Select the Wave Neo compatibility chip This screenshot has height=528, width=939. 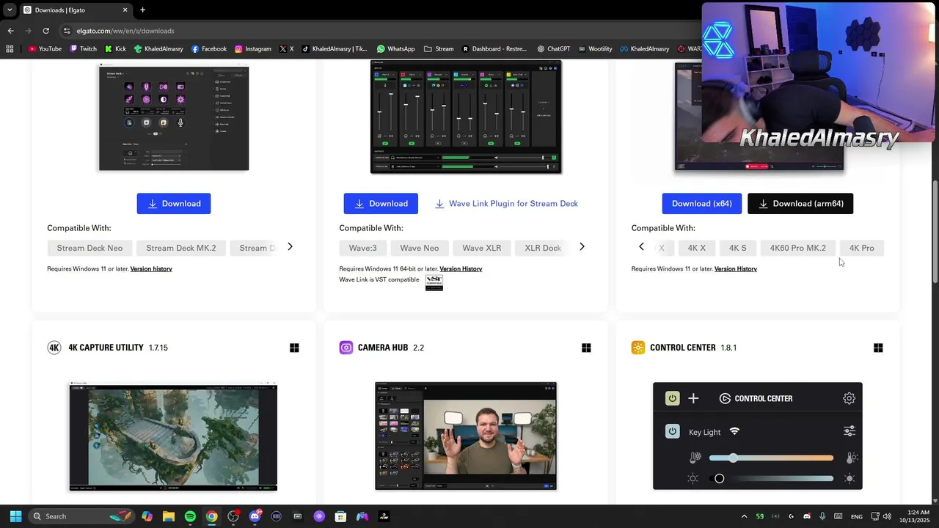pos(420,248)
